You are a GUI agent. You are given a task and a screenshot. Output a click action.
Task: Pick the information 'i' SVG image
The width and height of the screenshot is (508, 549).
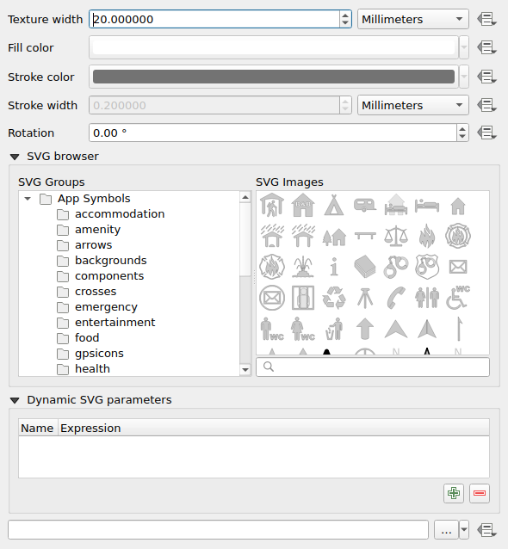[334, 267]
